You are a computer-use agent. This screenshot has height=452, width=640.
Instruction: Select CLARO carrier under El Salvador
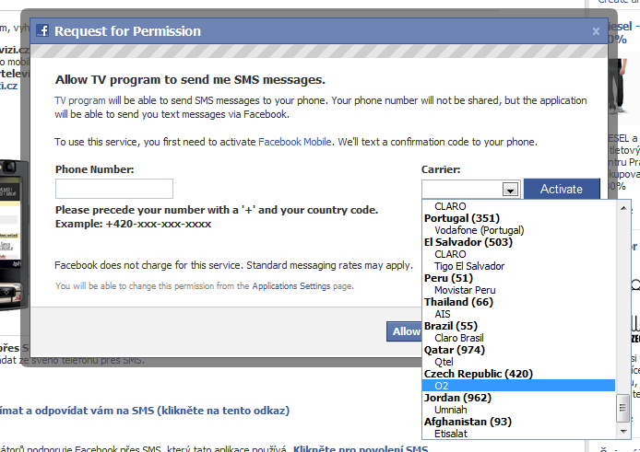[x=518, y=254]
